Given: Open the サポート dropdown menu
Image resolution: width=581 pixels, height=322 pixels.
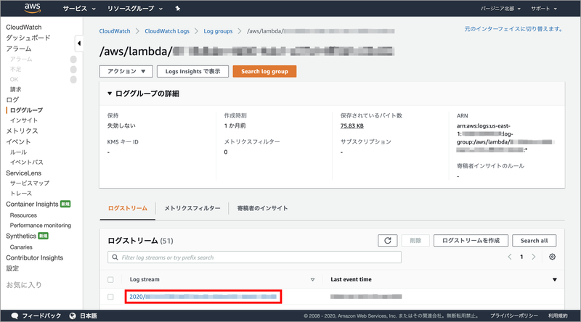Looking at the screenshot, I should 543,9.
